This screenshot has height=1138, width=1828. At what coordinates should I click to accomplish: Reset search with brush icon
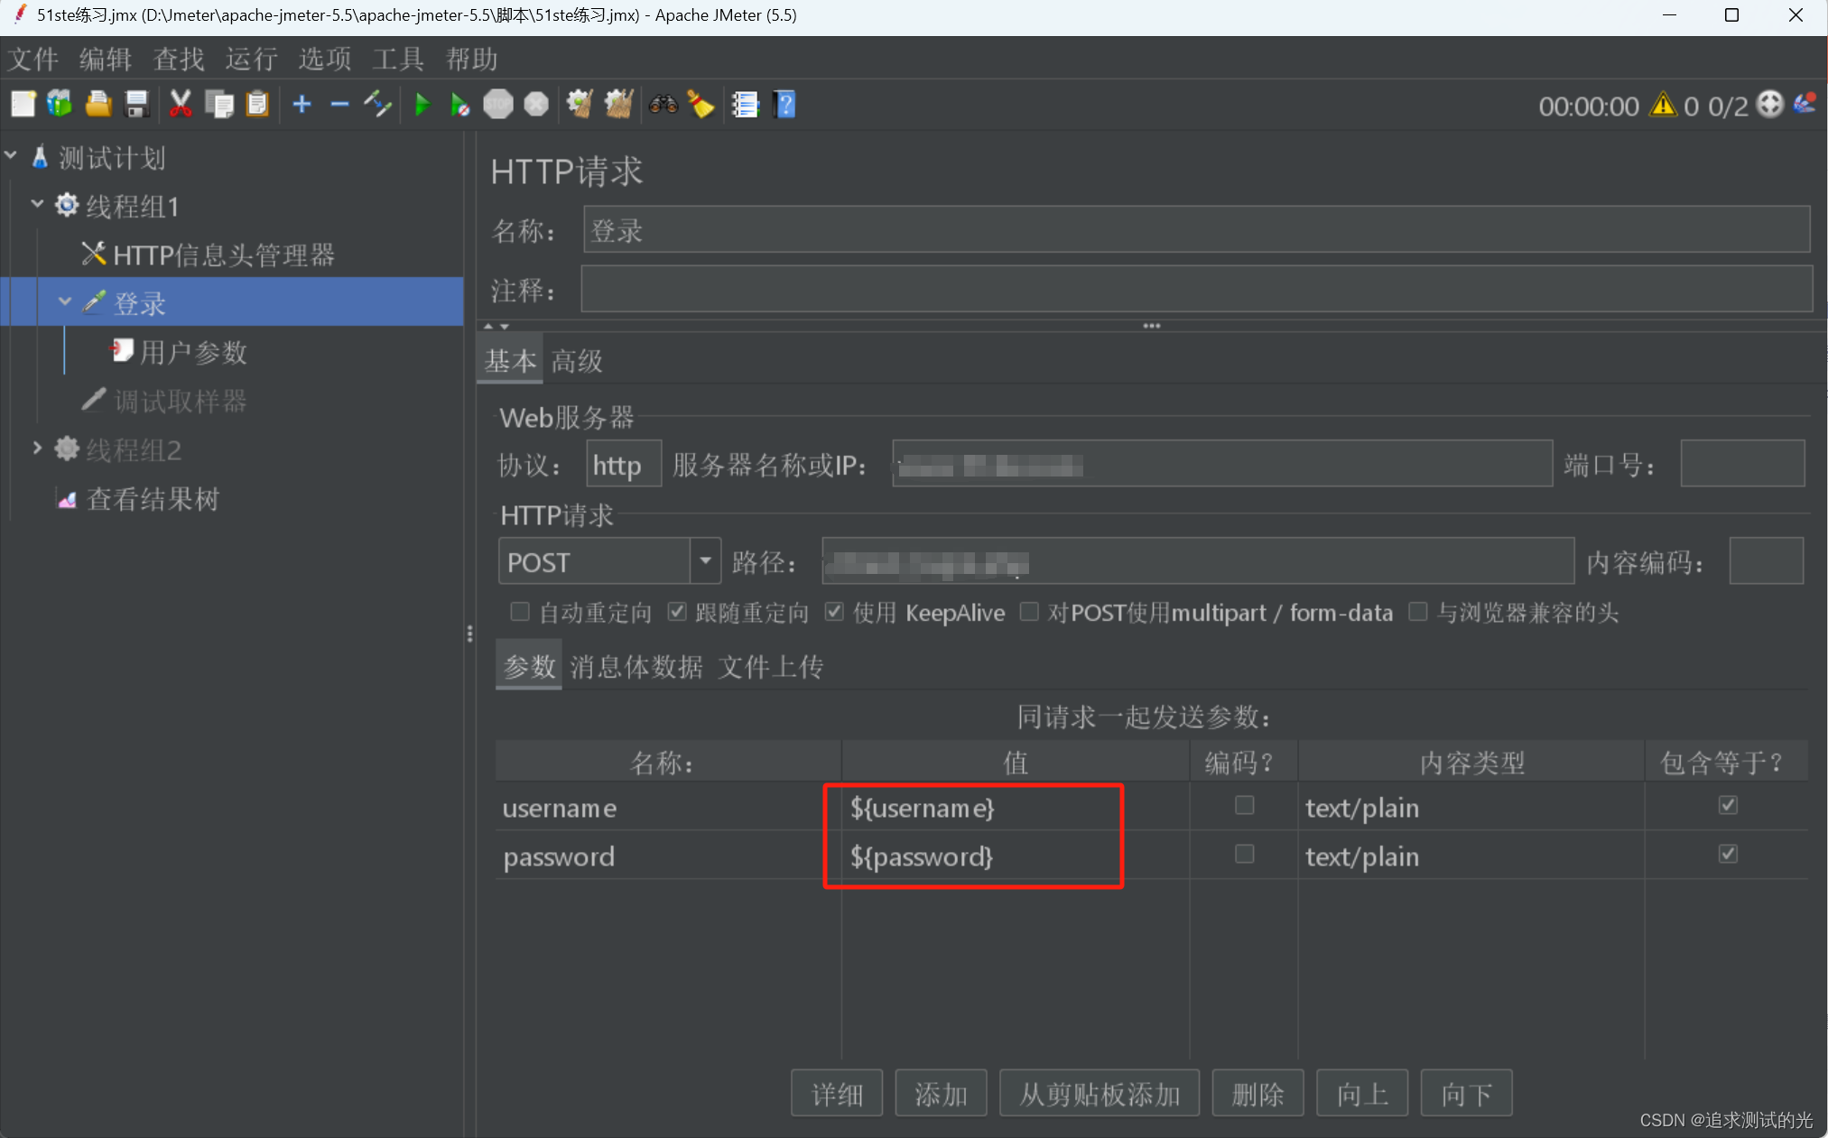coord(701,105)
